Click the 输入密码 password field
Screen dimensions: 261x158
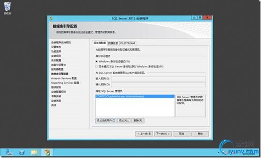pyautogui.click(x=158, y=79)
